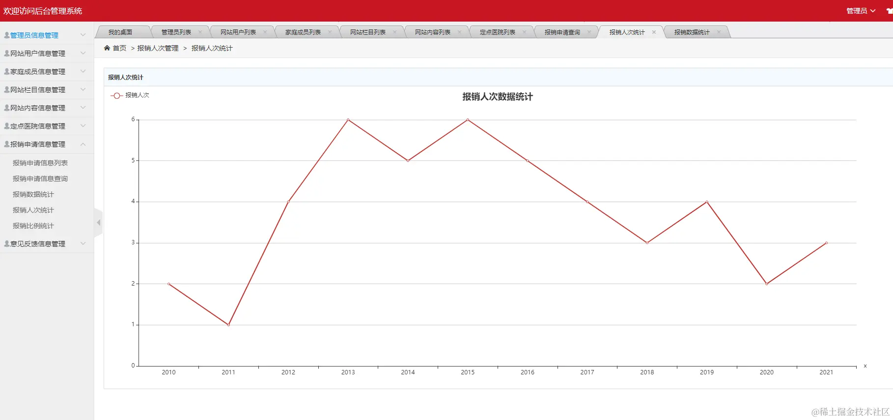
Task: Close the 管理员列表 tab
Action: click(200, 32)
